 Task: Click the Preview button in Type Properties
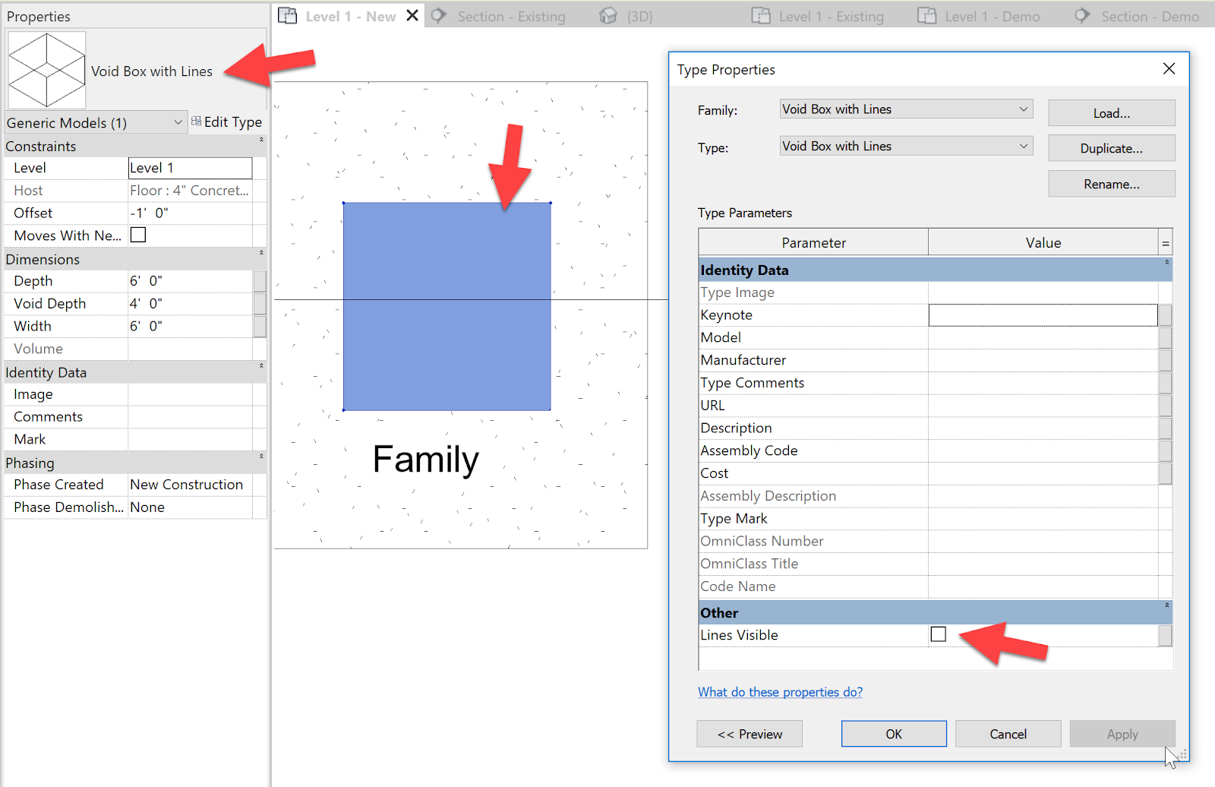coord(749,733)
